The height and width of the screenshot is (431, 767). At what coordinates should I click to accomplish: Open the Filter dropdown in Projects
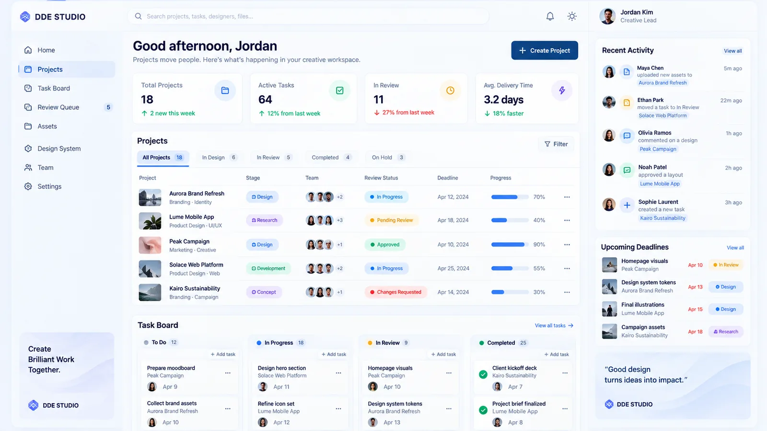556,144
